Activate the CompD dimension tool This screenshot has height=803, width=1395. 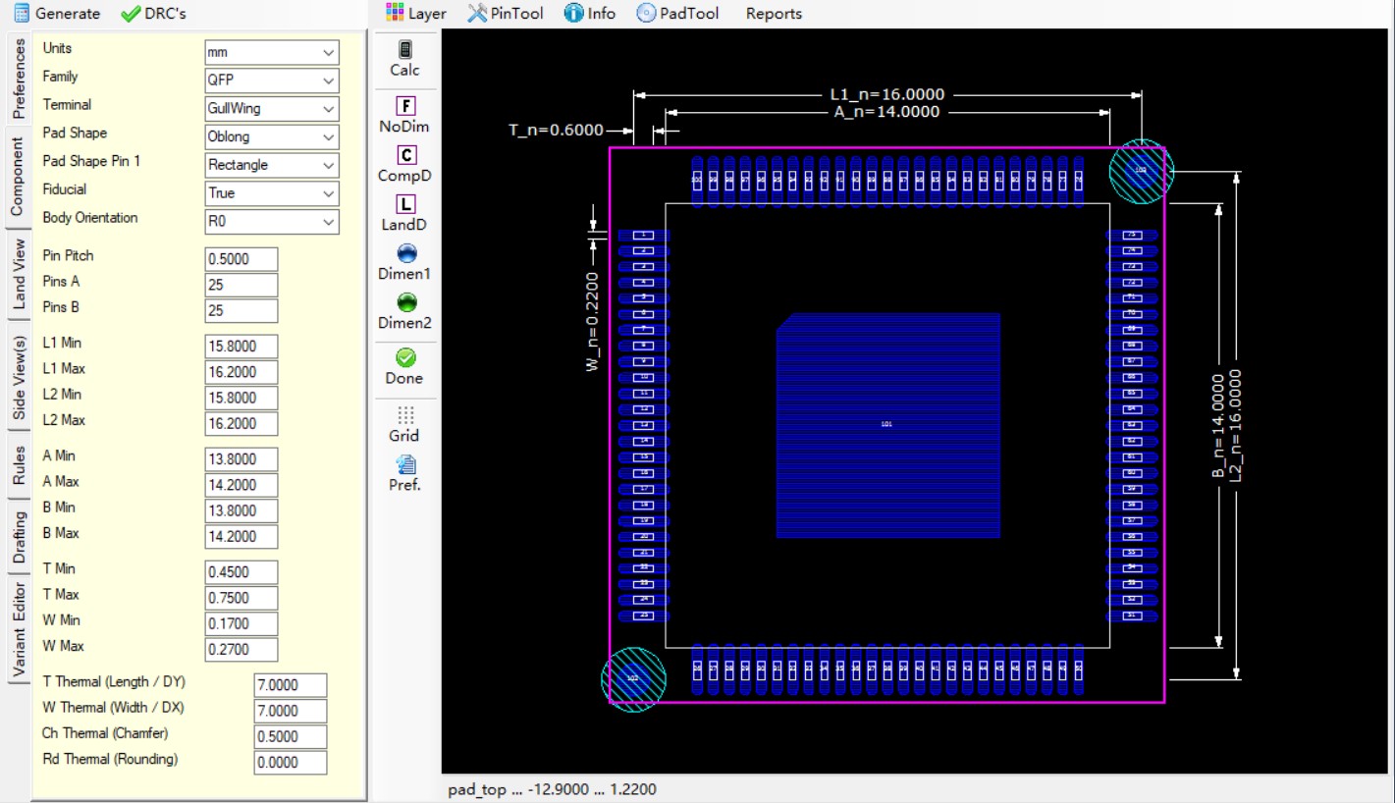(x=404, y=164)
